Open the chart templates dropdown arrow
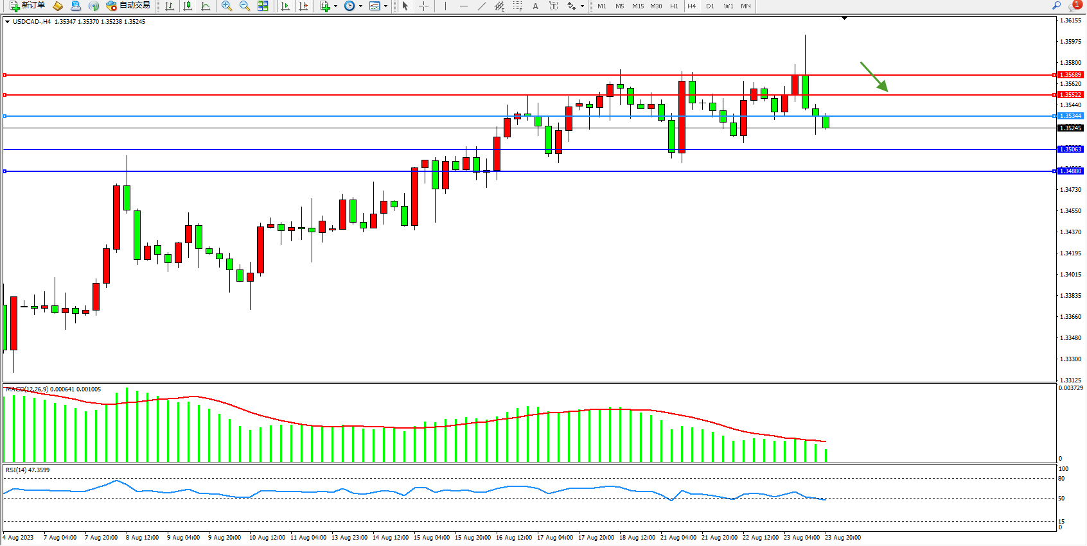Image resolution: width=1087 pixels, height=546 pixels. [385, 6]
